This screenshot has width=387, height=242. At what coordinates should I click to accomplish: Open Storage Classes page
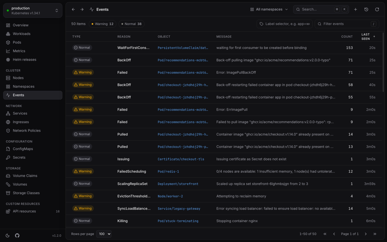click(33, 193)
